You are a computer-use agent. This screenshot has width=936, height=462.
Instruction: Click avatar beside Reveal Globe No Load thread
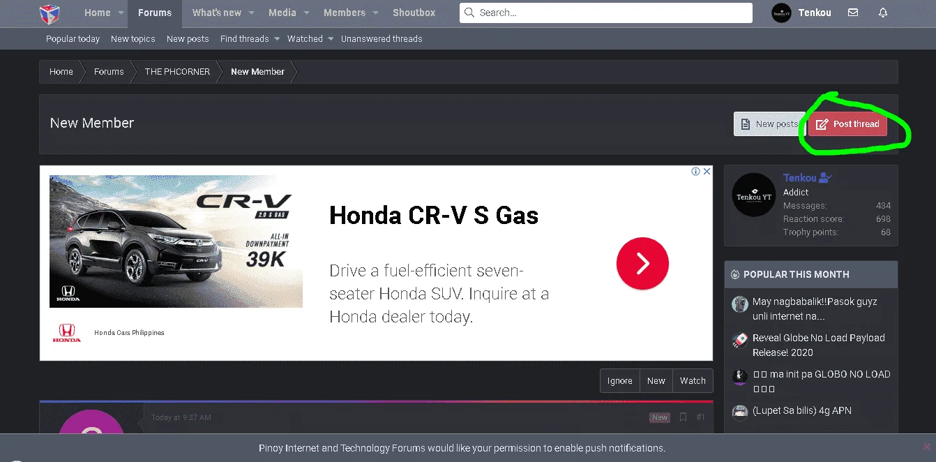740,340
